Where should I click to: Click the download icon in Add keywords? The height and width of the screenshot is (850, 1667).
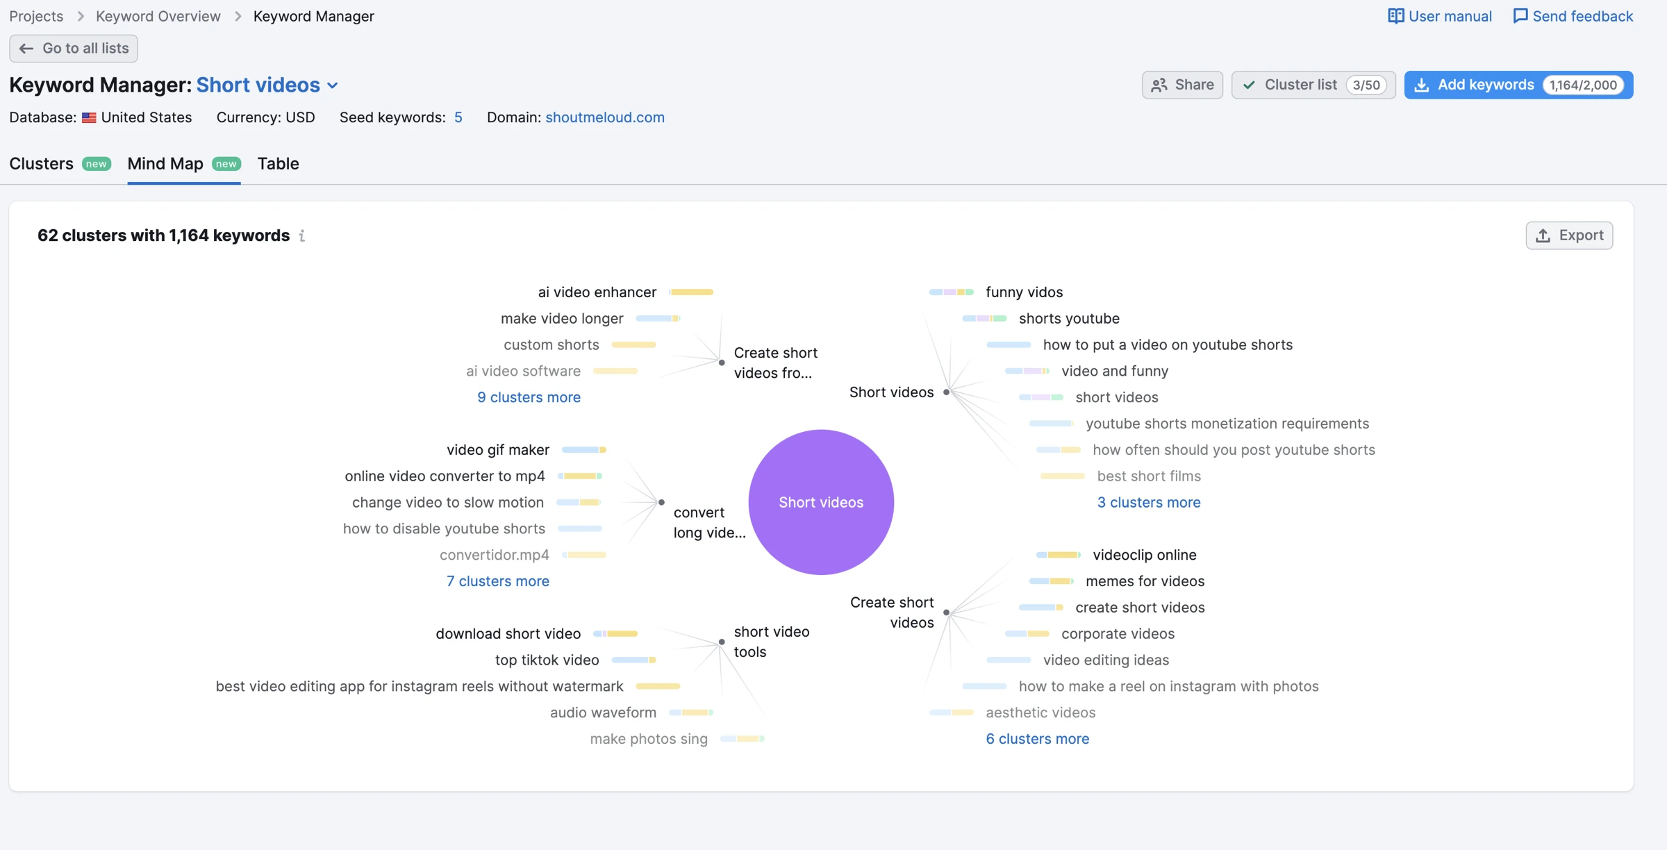(x=1422, y=85)
